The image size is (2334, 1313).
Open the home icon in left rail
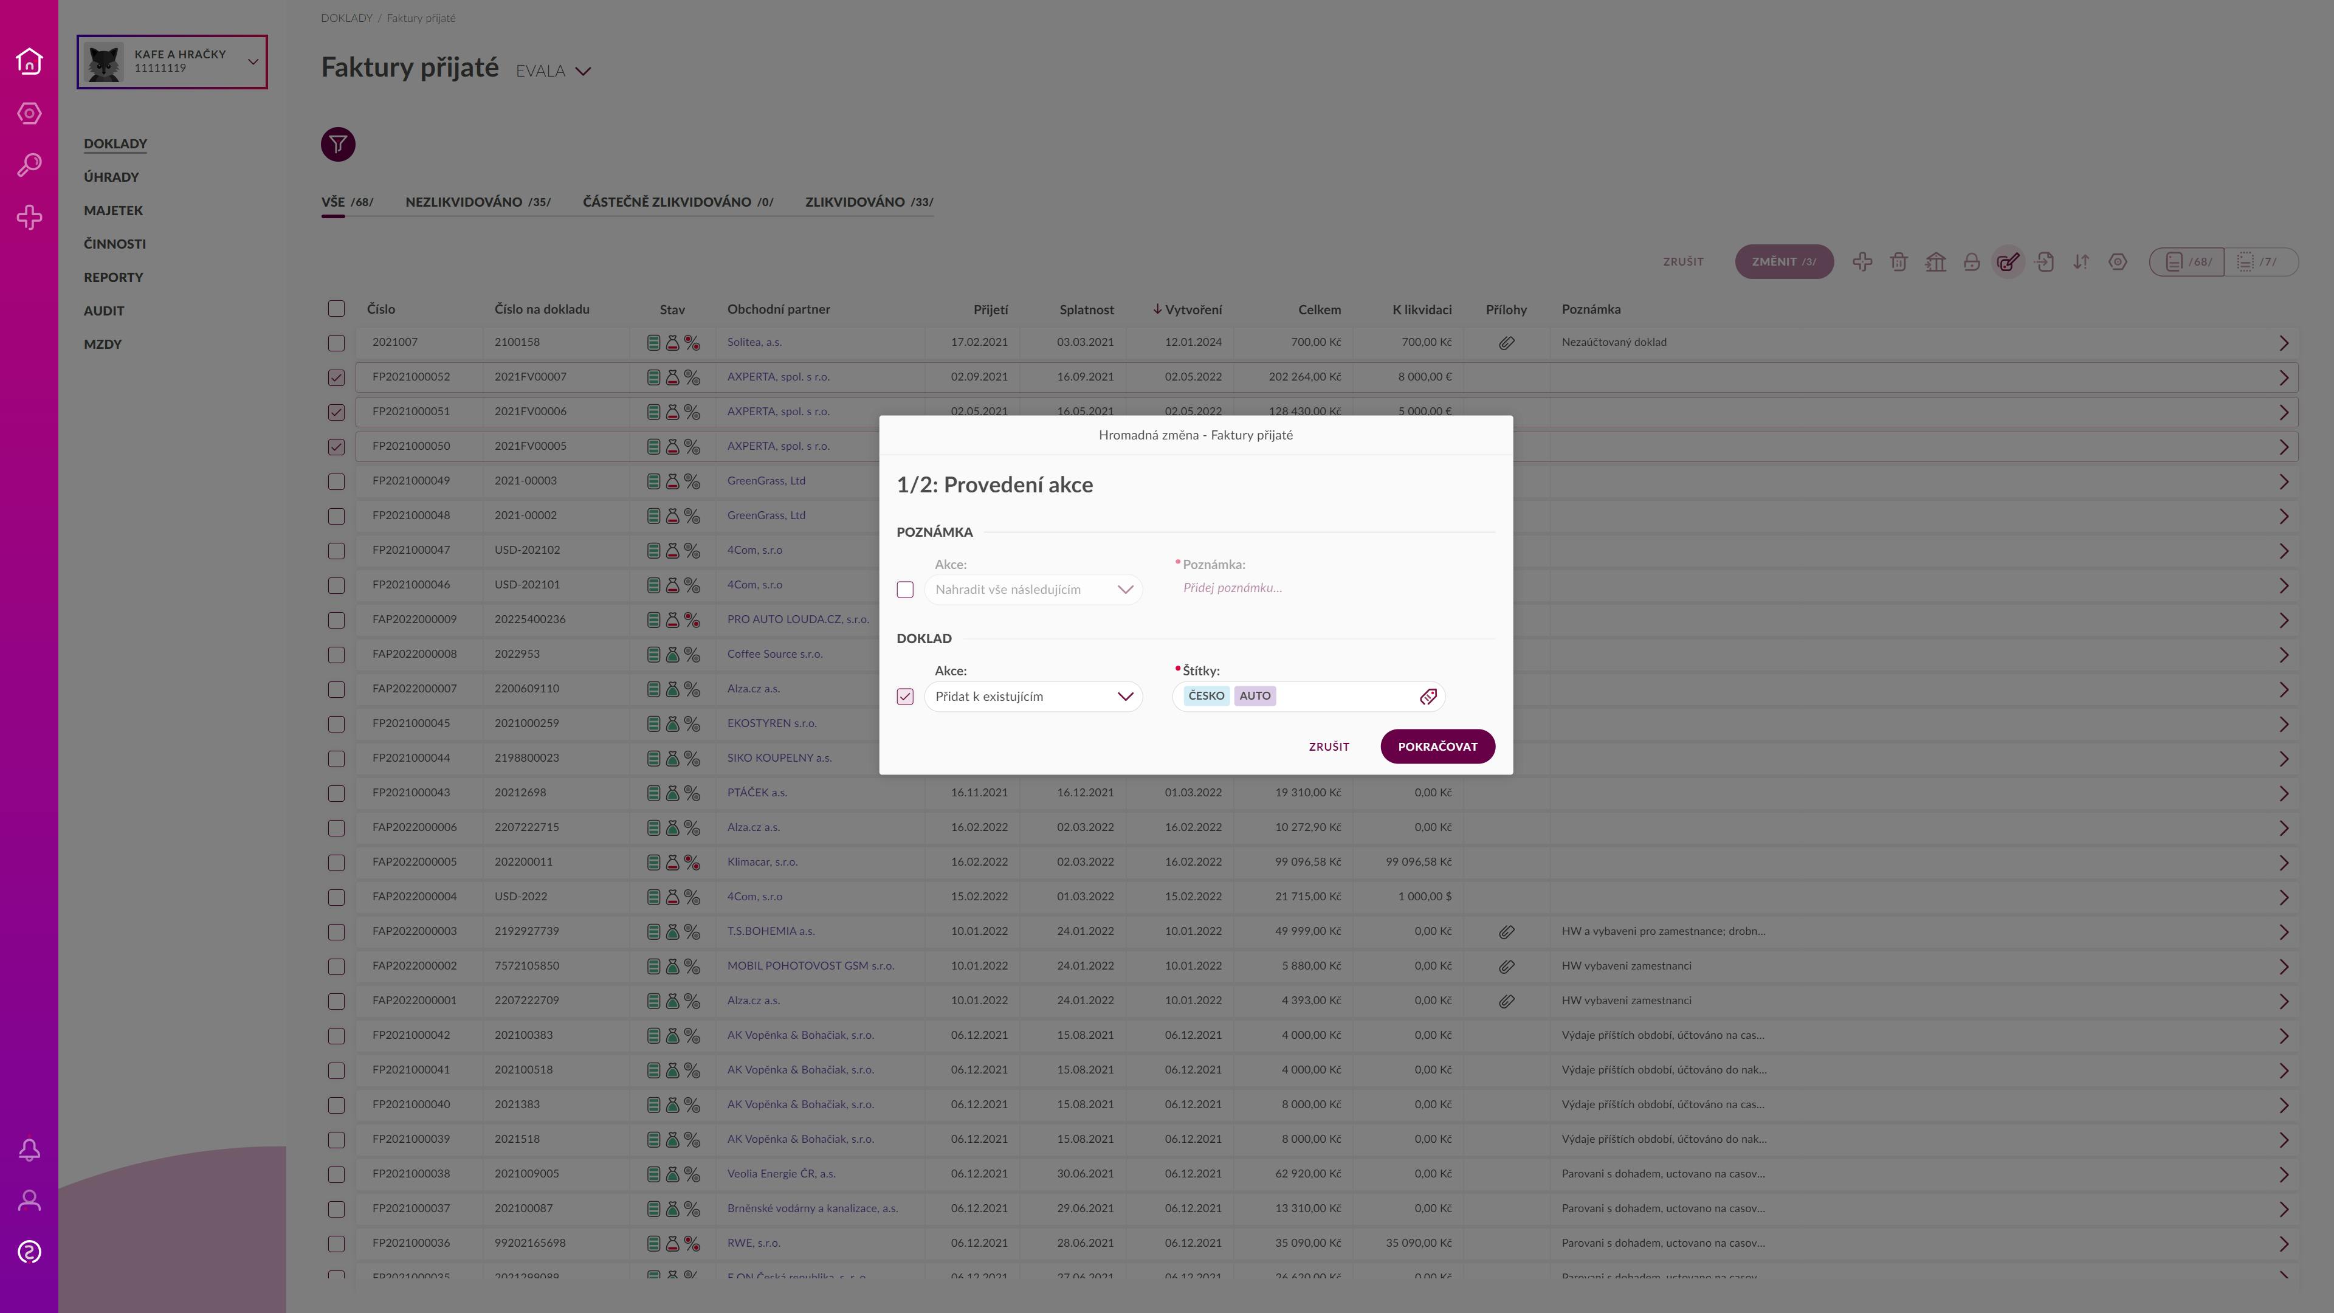click(x=29, y=61)
